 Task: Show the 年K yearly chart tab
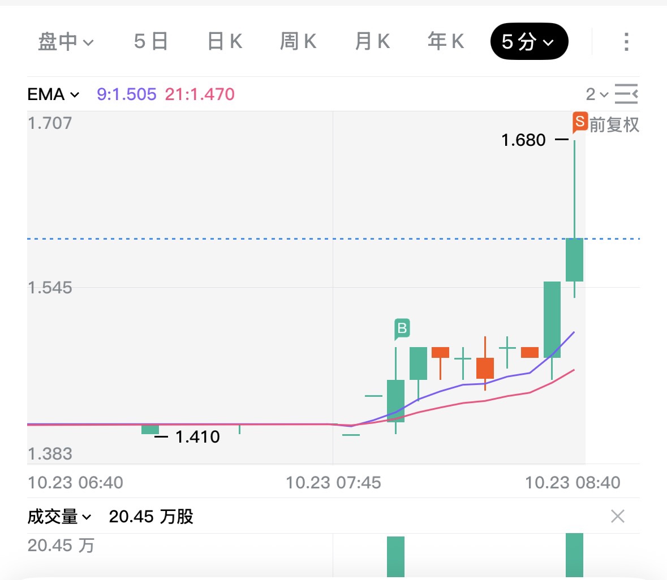446,42
